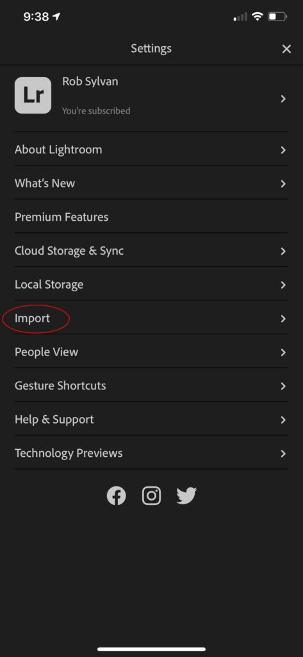Open Help & Support
The image size is (303, 657).
151,420
